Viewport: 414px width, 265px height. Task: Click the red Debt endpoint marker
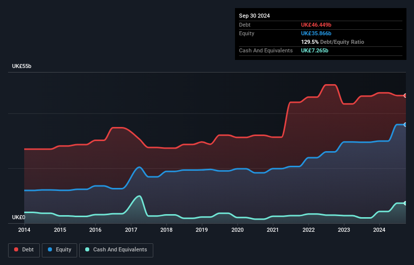[405, 95]
